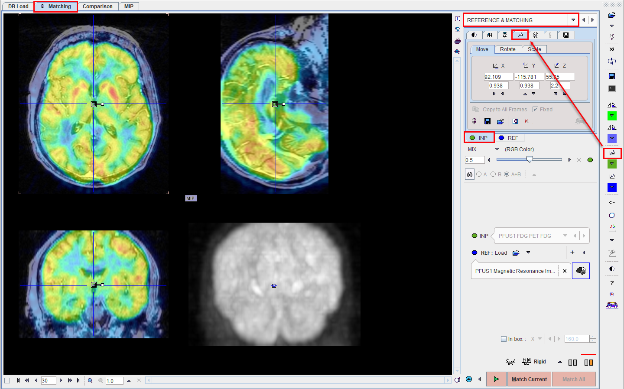Select radio button A

(479, 175)
